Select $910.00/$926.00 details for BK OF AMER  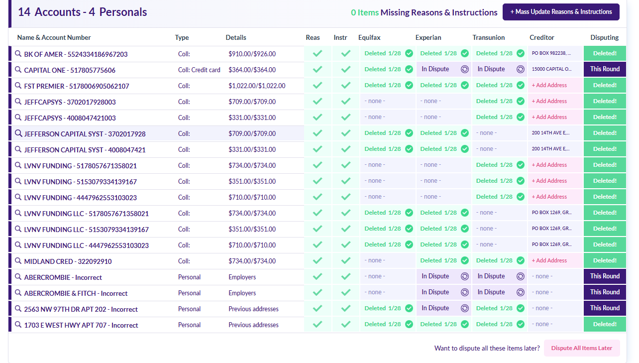(252, 54)
